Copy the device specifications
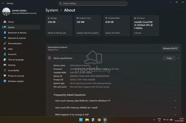 click(x=169, y=58)
